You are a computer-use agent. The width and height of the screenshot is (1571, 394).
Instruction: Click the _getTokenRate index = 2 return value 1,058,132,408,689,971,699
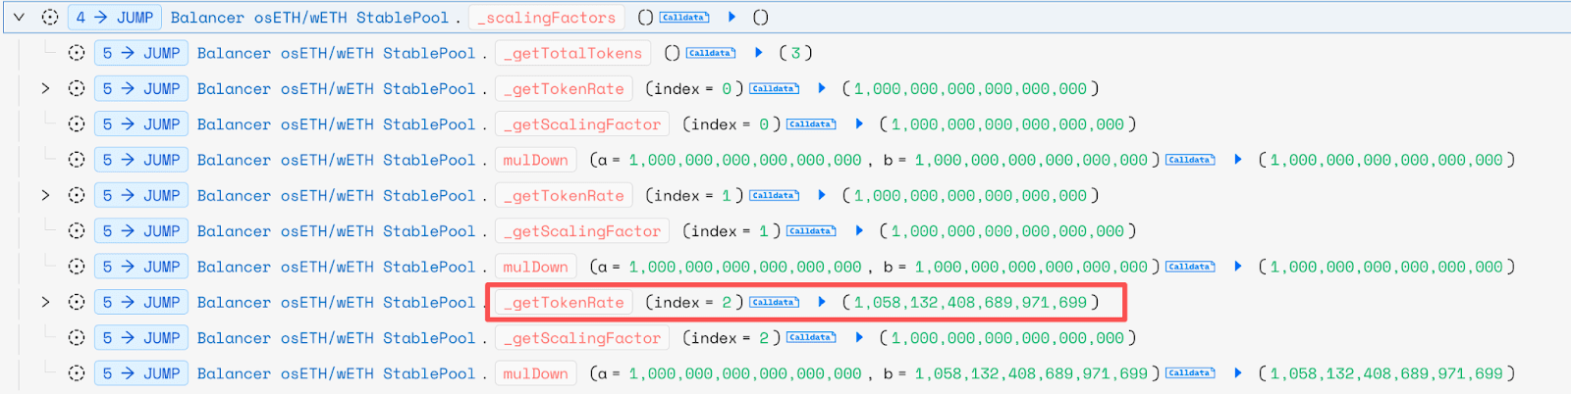[x=970, y=303]
